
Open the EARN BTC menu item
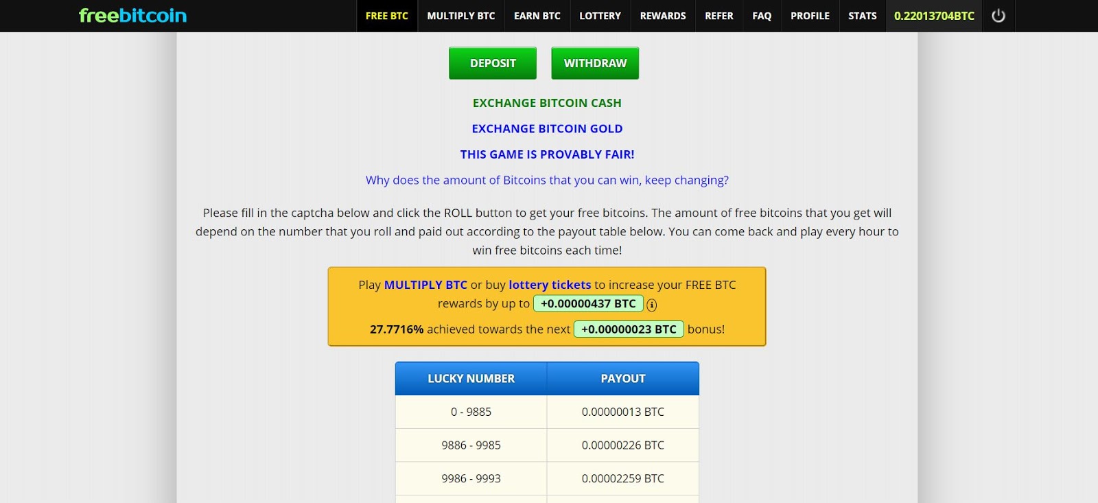(537, 16)
